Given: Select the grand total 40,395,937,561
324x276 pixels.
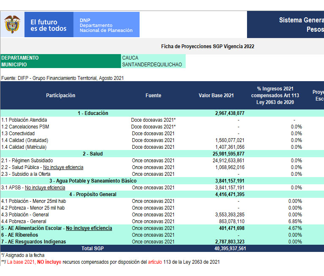Looking at the screenshot, I should point(230,249).
